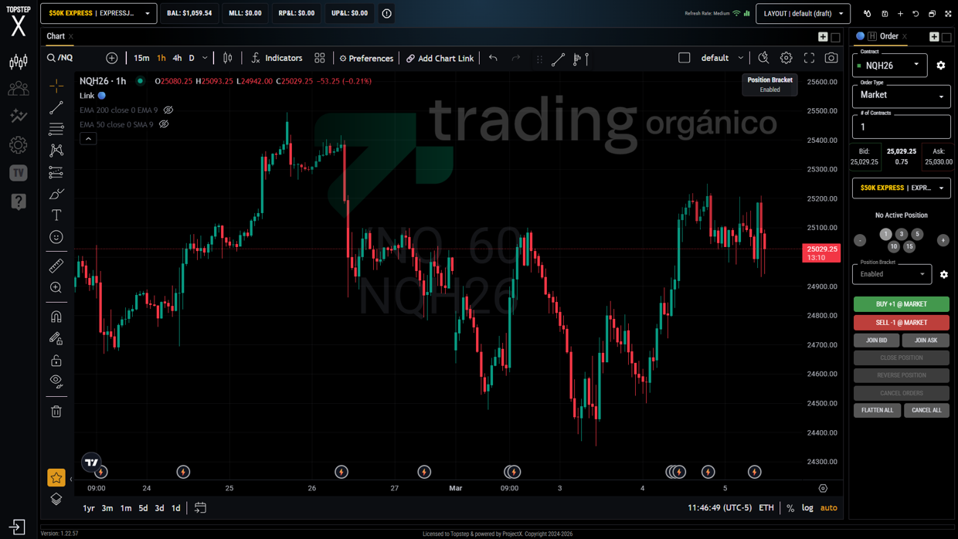958x539 pixels.
Task: Click the number of contracts field
Action: click(901, 127)
